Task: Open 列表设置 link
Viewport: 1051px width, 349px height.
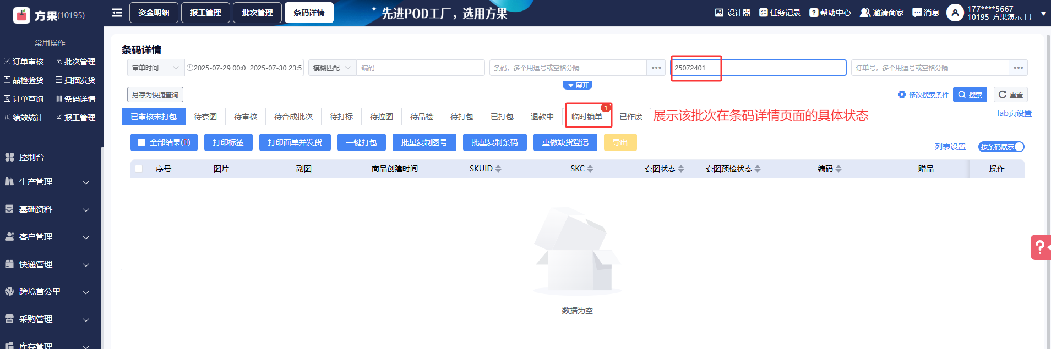Action: (x=950, y=147)
